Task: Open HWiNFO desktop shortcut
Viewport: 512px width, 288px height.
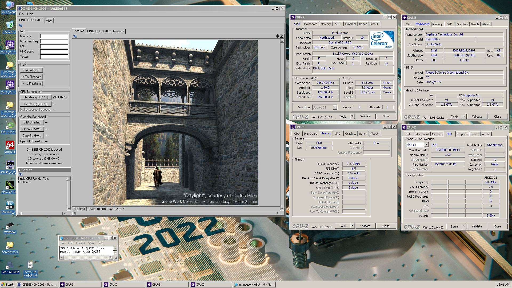Action: 10,207
